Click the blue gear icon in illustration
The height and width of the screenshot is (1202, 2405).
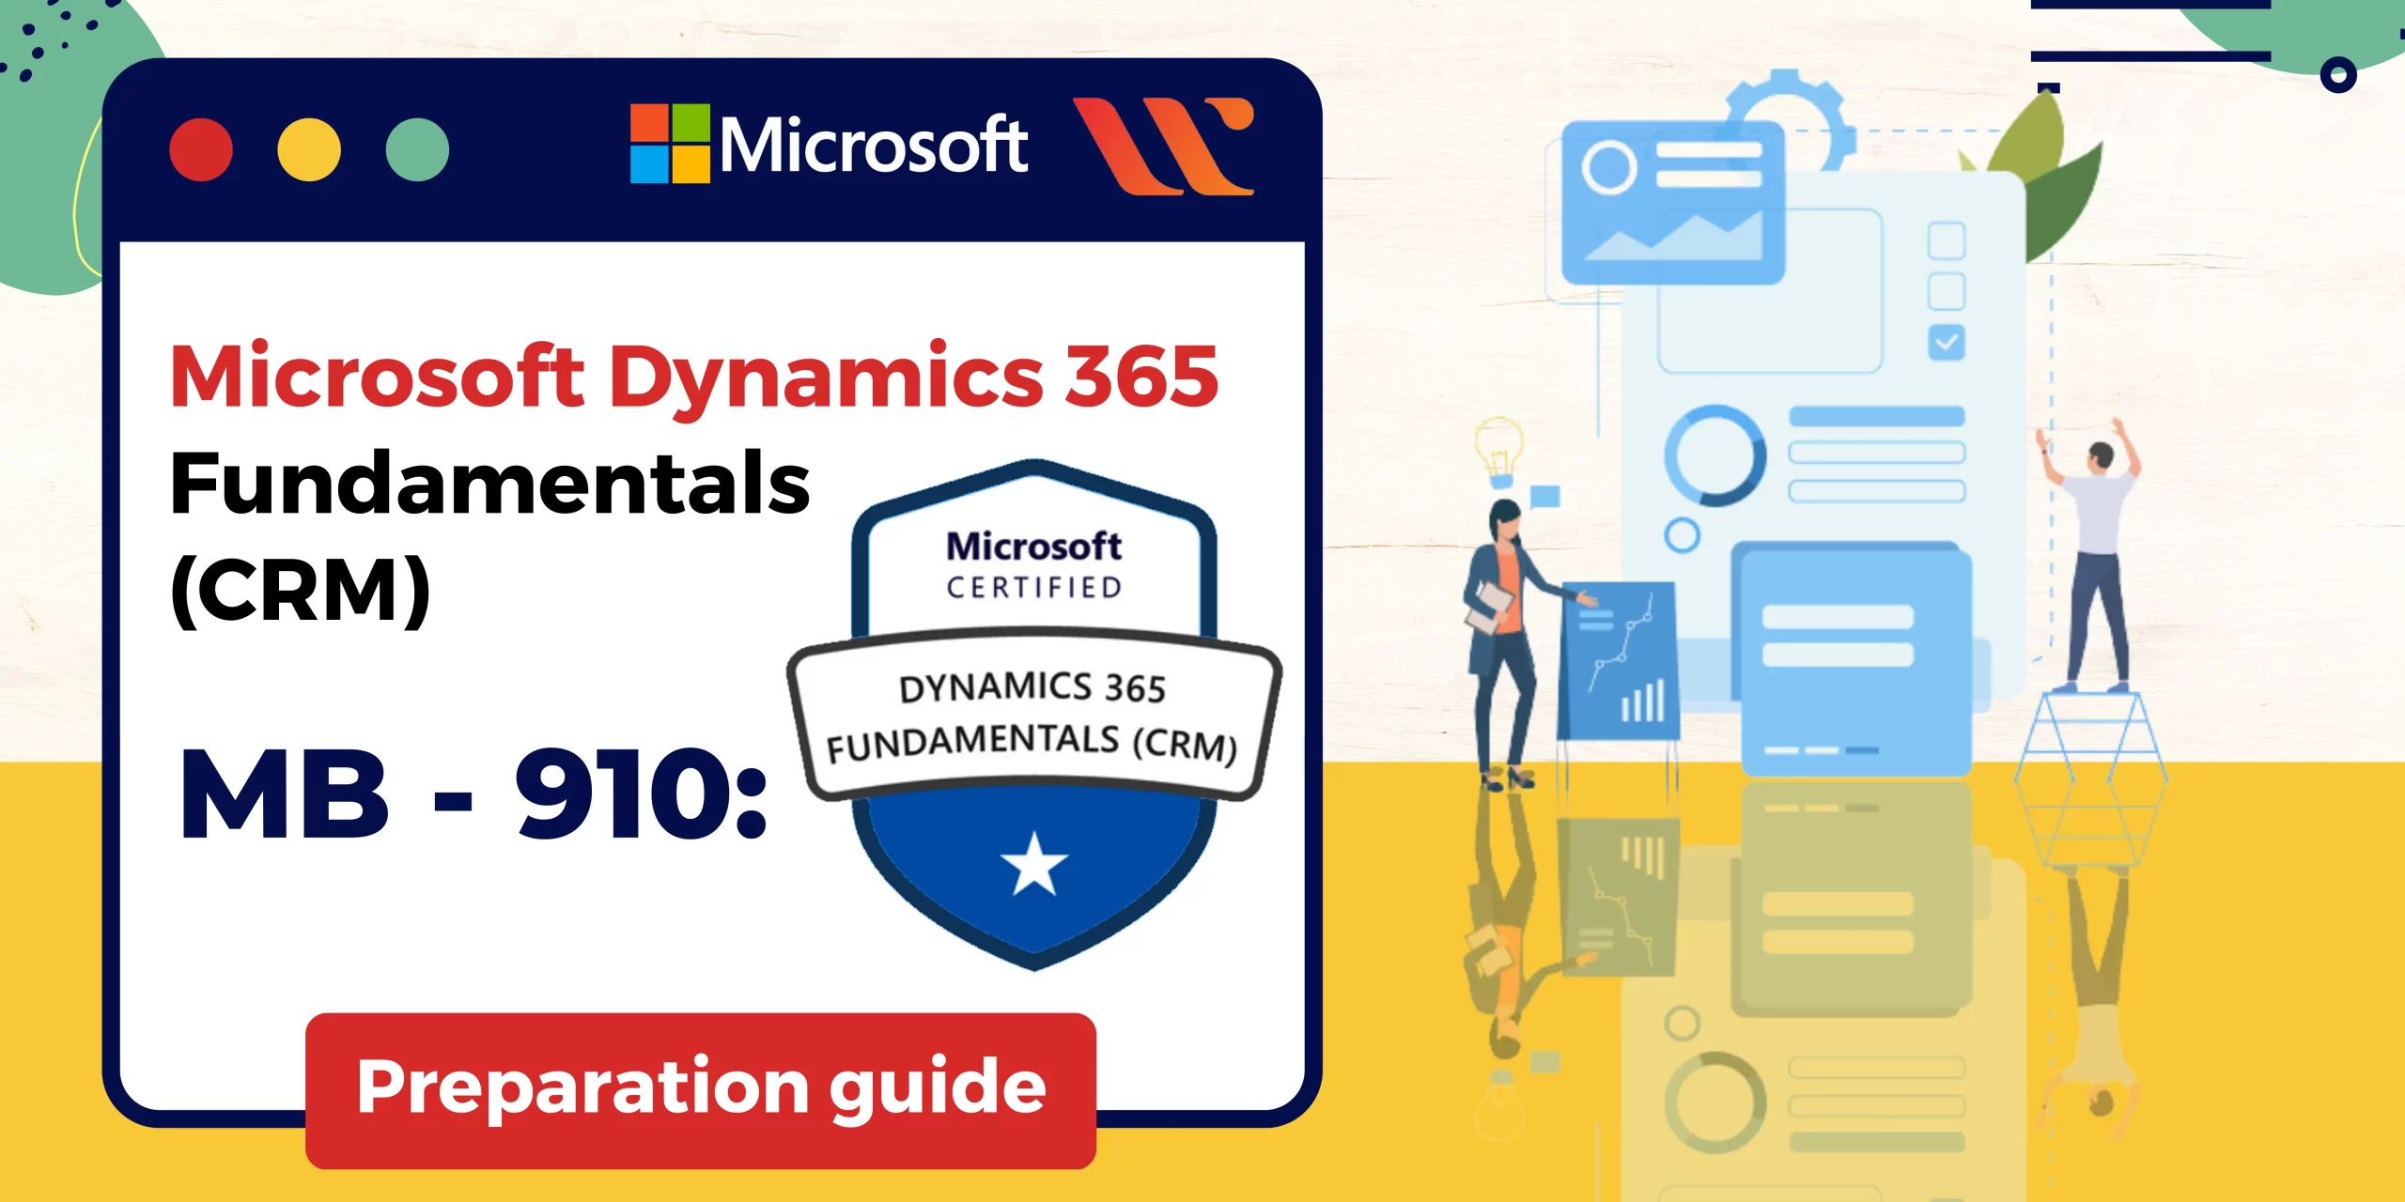tap(1792, 120)
